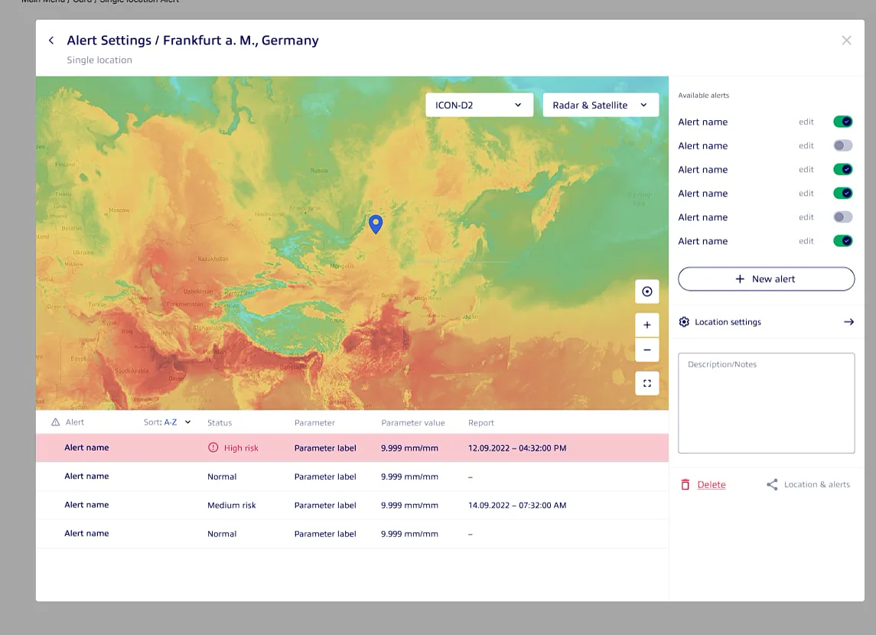This screenshot has height=635, width=876.
Task: Edit the second available alert
Action: point(806,146)
